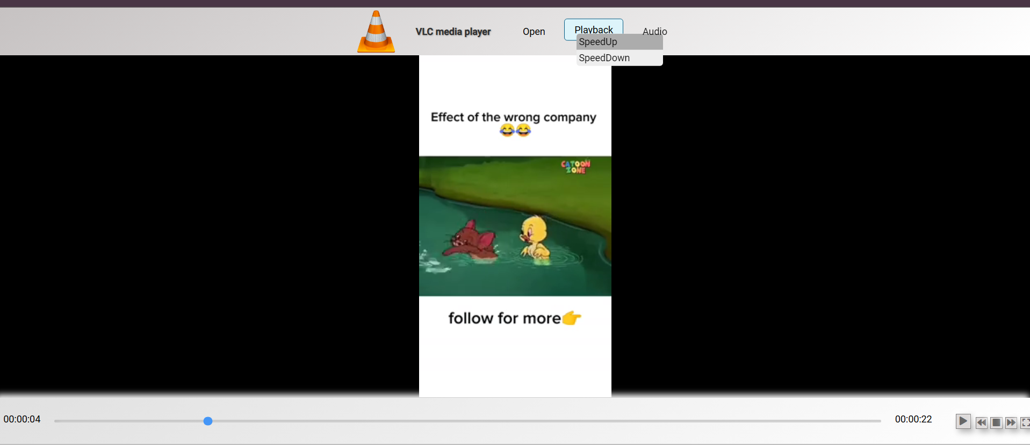Image resolution: width=1030 pixels, height=445 pixels.
Task: Click the elapsed time 00:00:04
Action: (x=22, y=419)
